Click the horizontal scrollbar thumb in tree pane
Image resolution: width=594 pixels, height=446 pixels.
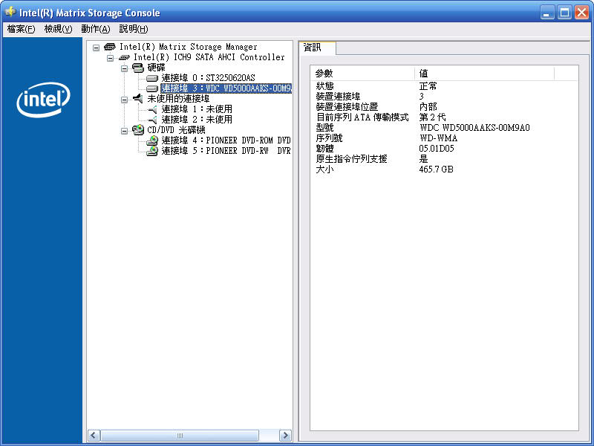point(180,436)
